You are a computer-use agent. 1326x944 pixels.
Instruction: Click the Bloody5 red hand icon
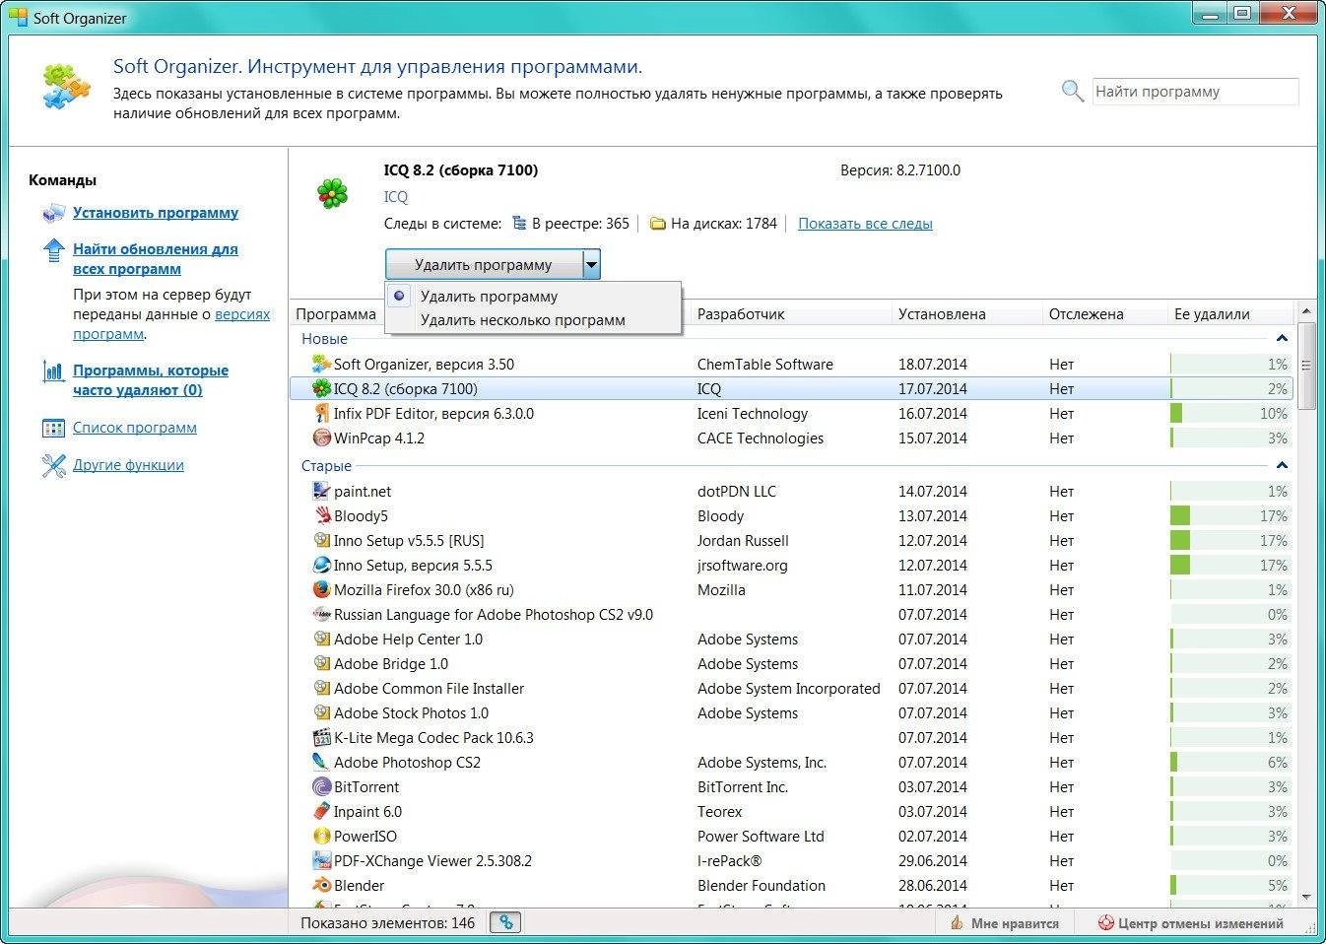click(x=321, y=515)
